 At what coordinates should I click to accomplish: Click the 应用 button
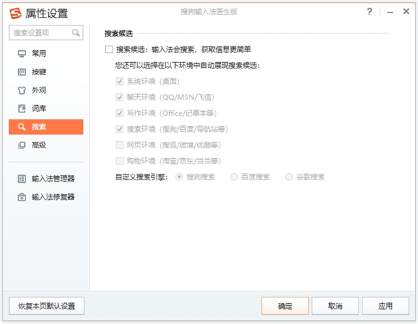385,306
